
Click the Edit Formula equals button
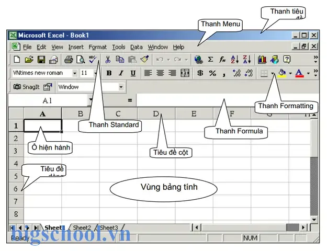[130, 100]
